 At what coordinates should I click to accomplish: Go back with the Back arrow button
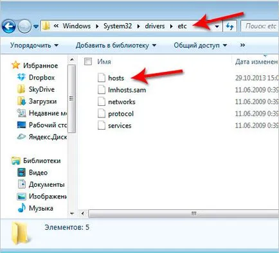[8, 27]
